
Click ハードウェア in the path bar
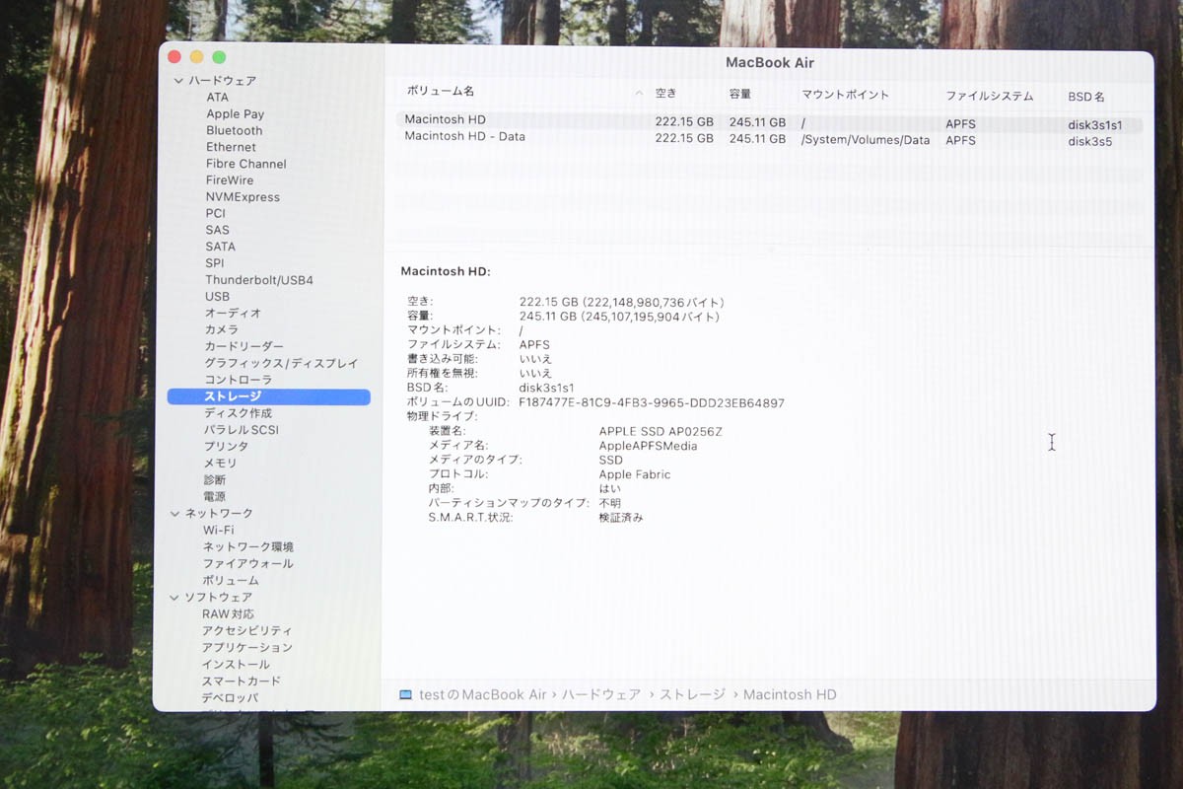[x=601, y=694]
